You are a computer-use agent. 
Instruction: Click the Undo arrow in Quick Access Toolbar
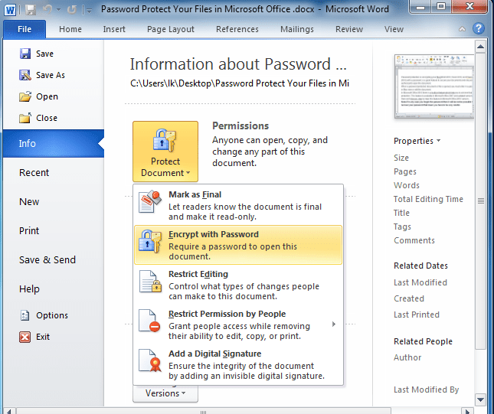[x=47, y=9]
